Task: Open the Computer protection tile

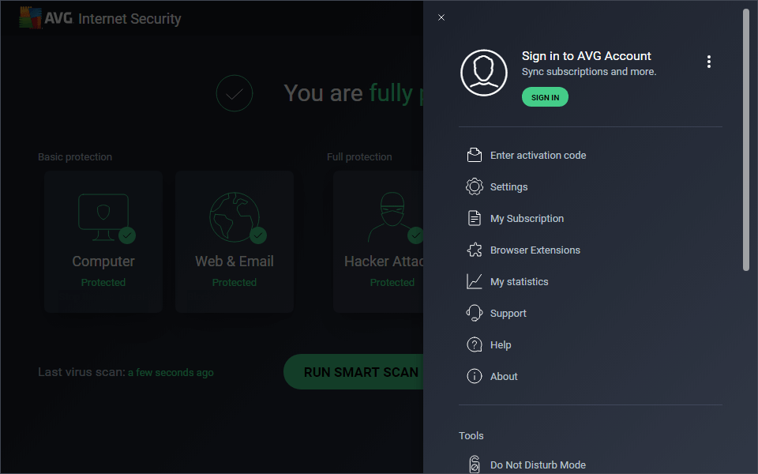Action: coord(103,241)
